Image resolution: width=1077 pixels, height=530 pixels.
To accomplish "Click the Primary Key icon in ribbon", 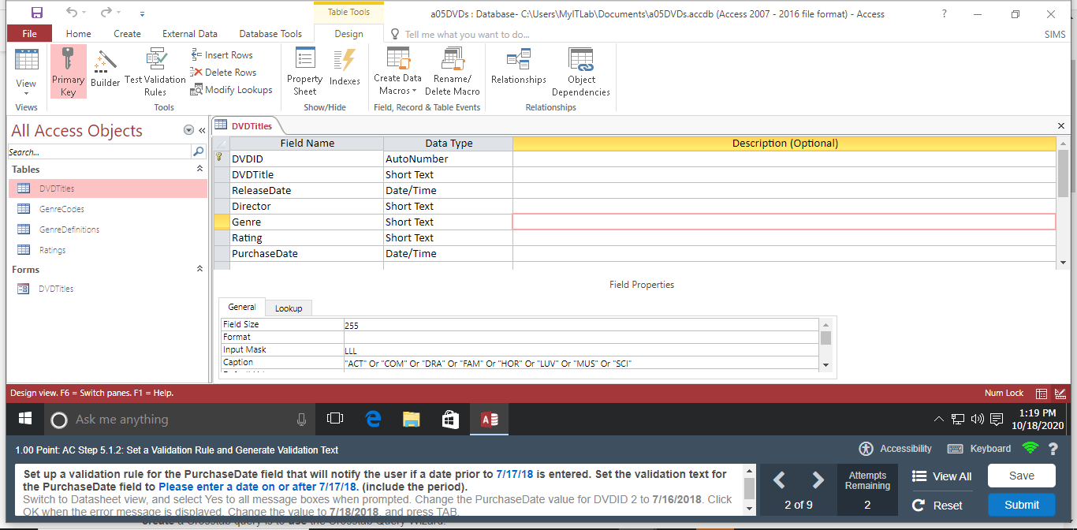I will coord(68,71).
